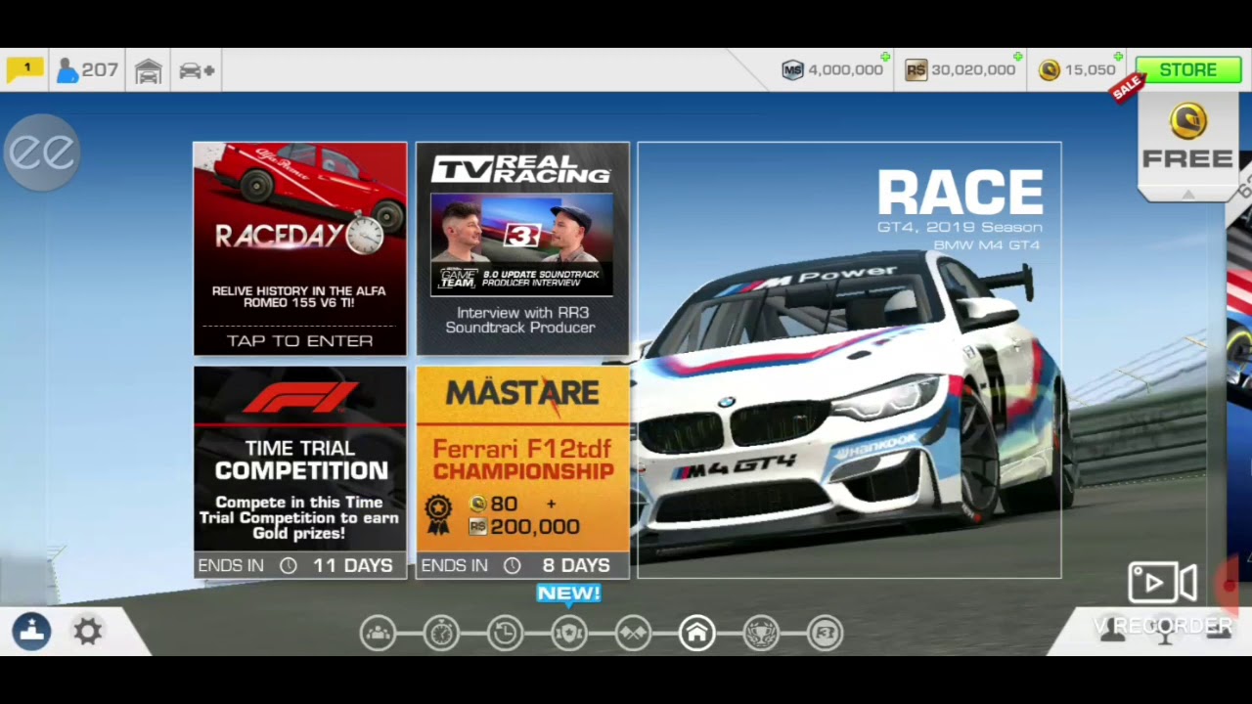Tap the 11 DAYS countdown on Time Trial tile
Image resolution: width=1252 pixels, height=704 pixels.
pyautogui.click(x=352, y=565)
